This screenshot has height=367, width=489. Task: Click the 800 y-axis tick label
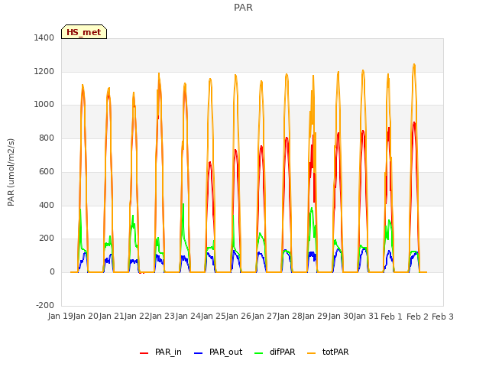point(47,138)
